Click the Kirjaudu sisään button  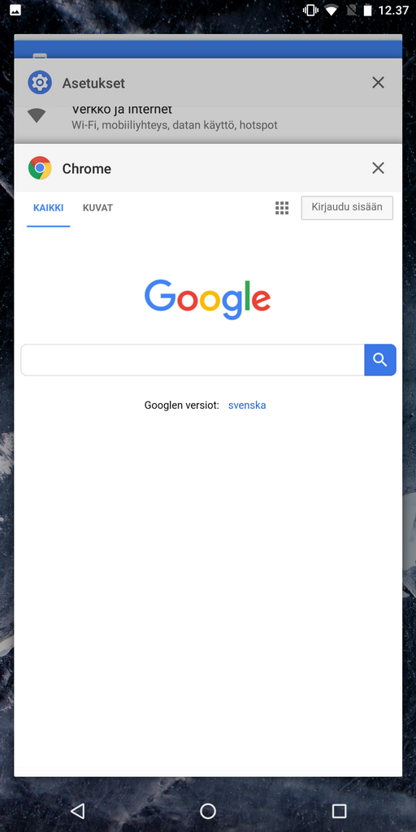click(x=347, y=207)
